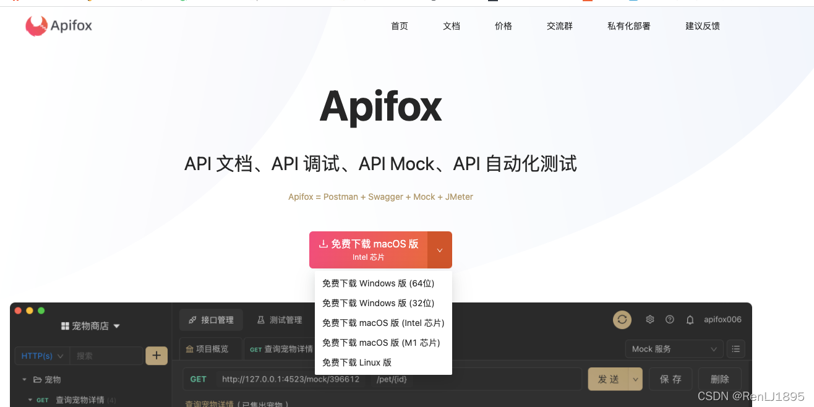The height and width of the screenshot is (407, 814).
Task: Open the settings gear icon
Action: (x=650, y=320)
